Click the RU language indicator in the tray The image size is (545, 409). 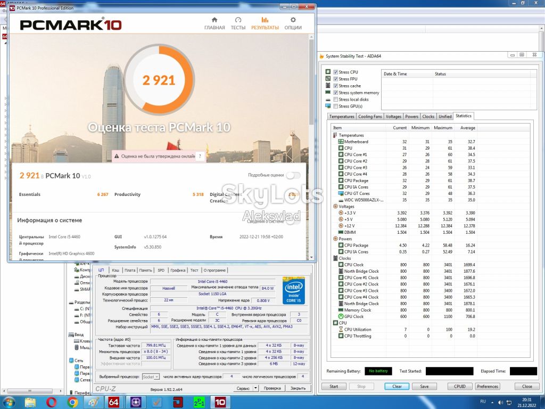[x=483, y=402]
